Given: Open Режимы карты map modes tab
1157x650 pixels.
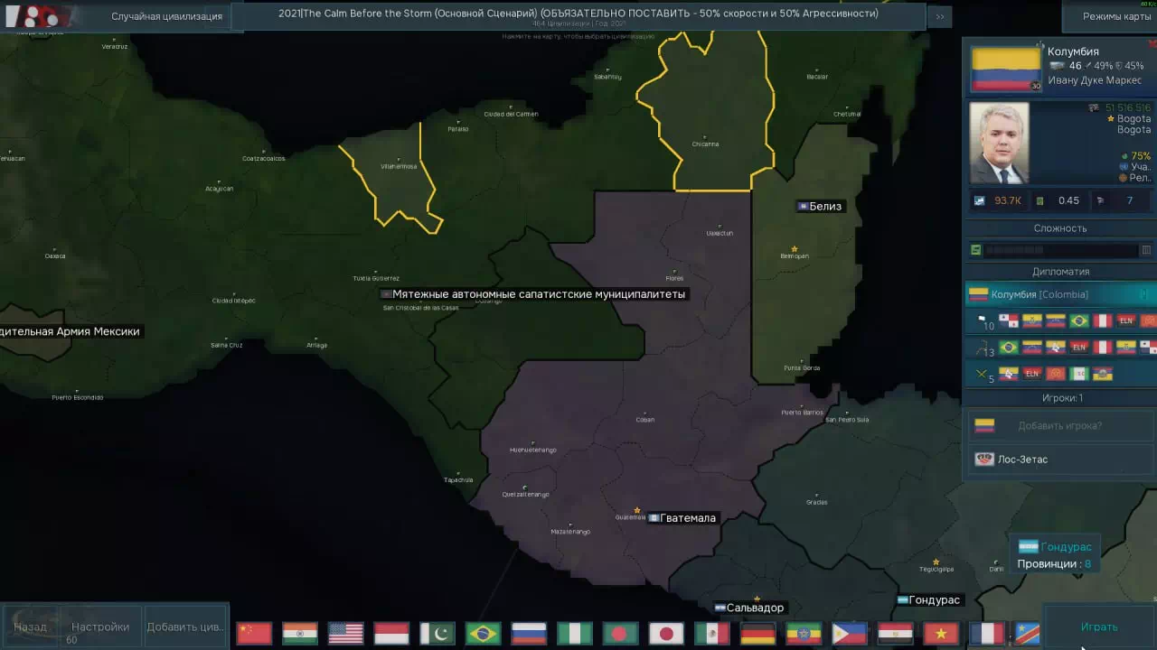Looking at the screenshot, I should tap(1117, 16).
